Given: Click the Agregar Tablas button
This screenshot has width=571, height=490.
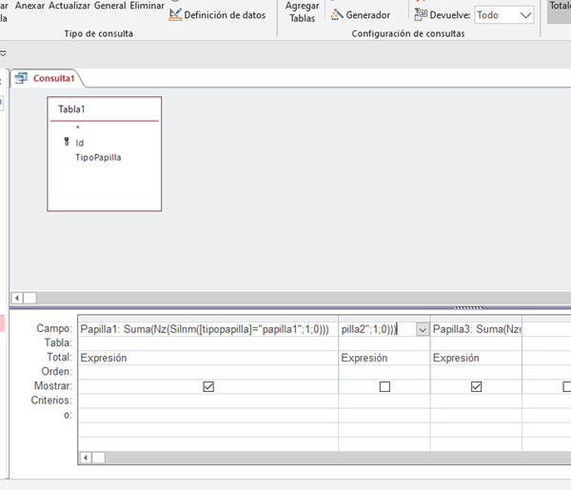Looking at the screenshot, I should (x=302, y=11).
